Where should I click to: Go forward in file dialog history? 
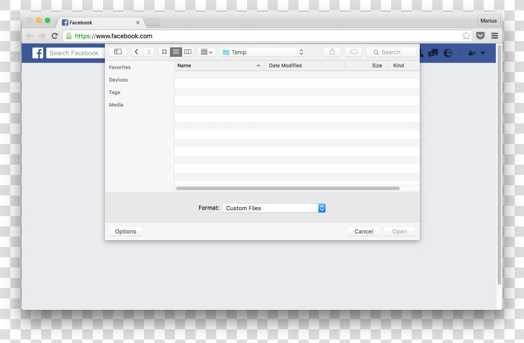pos(148,52)
